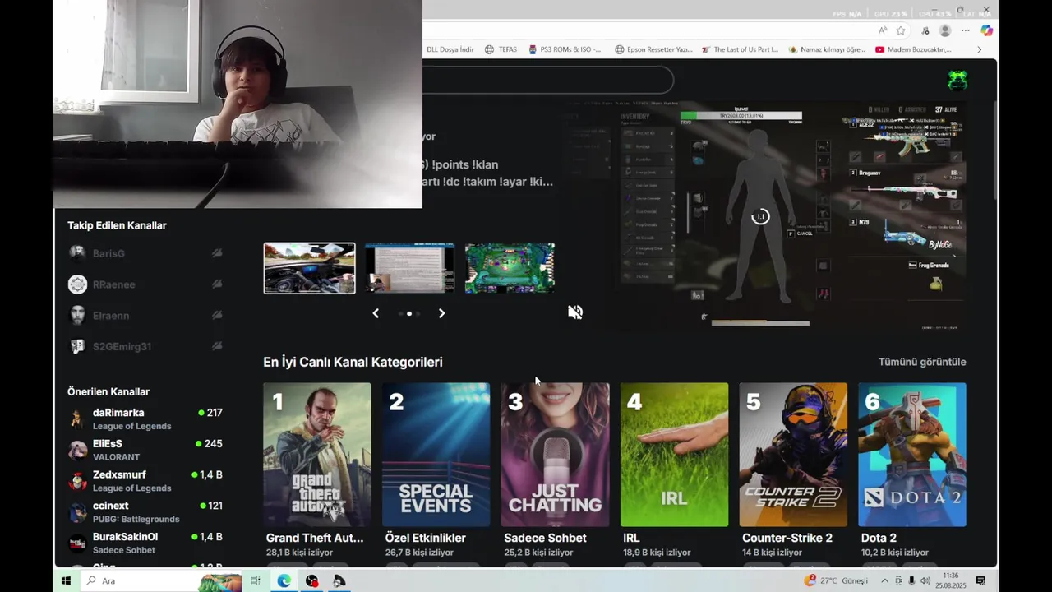
Task: Toggle RRaenee offline notification icon
Action: click(x=217, y=284)
